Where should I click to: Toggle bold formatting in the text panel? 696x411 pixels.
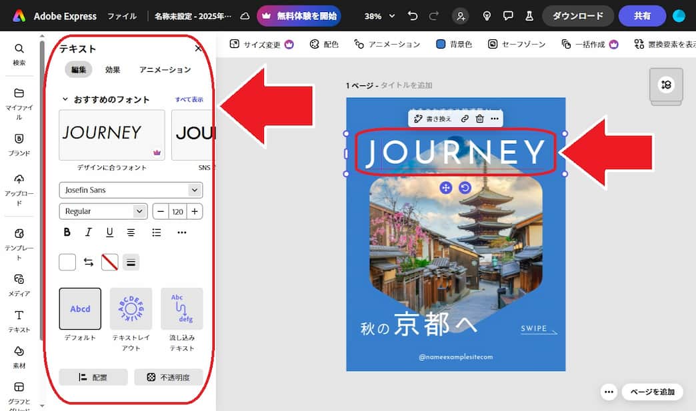click(67, 232)
